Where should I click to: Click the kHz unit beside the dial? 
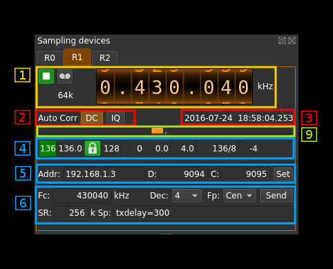point(265,86)
